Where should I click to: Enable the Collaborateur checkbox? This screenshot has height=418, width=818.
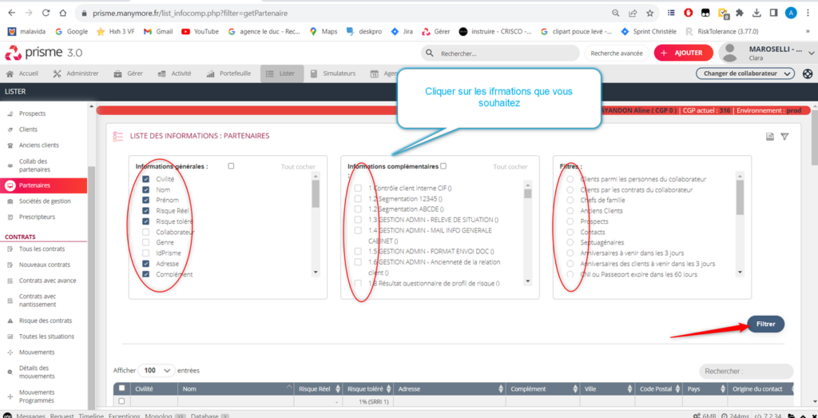[145, 232]
